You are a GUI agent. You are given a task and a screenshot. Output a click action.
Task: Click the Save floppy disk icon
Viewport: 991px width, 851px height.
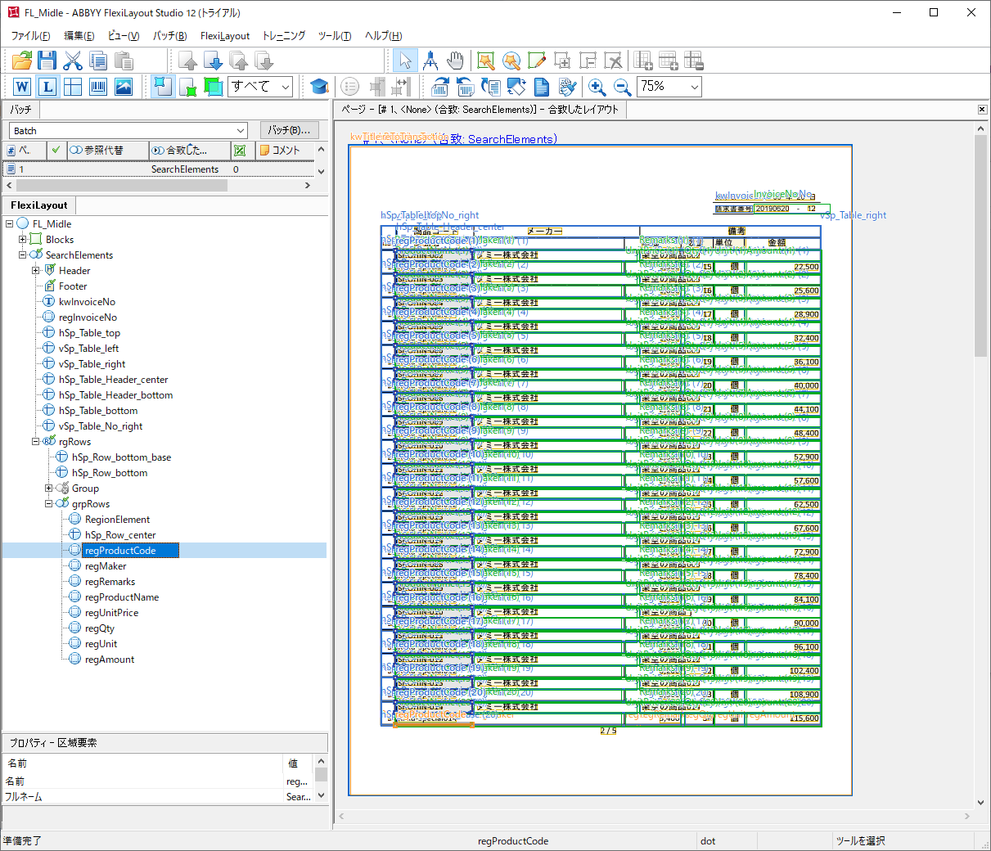pyautogui.click(x=47, y=61)
